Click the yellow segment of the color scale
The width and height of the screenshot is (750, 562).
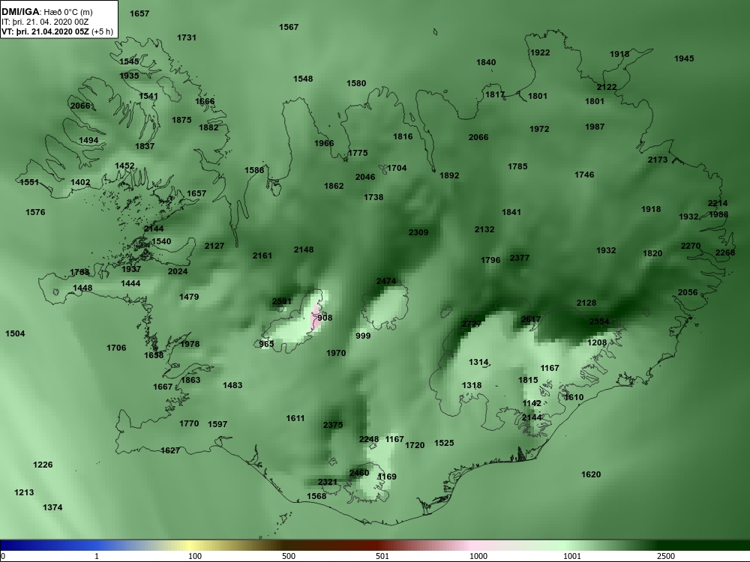click(x=191, y=545)
